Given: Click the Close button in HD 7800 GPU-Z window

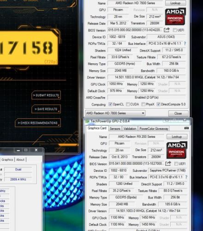Looking at the screenshot, I should [x=178, y=113].
